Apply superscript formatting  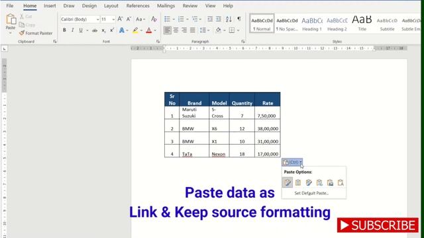pos(112,30)
